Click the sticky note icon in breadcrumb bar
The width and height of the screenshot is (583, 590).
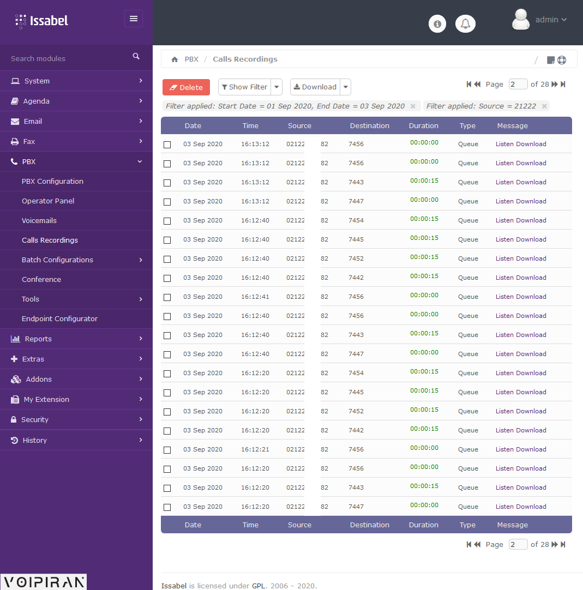(x=551, y=60)
